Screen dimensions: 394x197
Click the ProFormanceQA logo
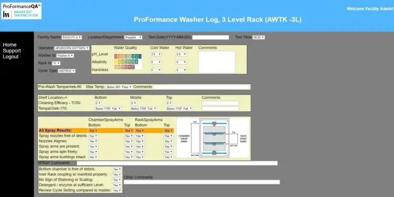coord(22,11)
